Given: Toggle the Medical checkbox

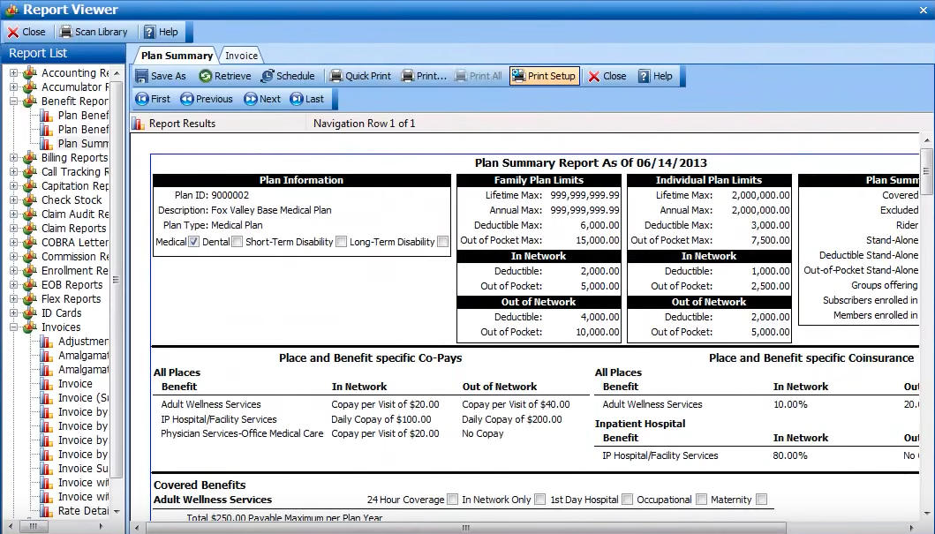Looking at the screenshot, I should tap(193, 241).
